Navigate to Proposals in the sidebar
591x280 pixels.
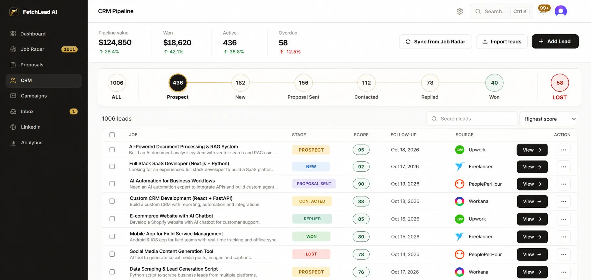44,65
